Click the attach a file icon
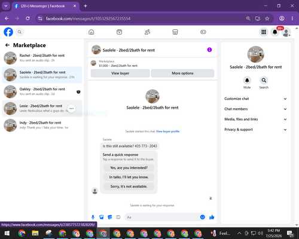The width and height of the screenshot is (299, 239). (102, 217)
